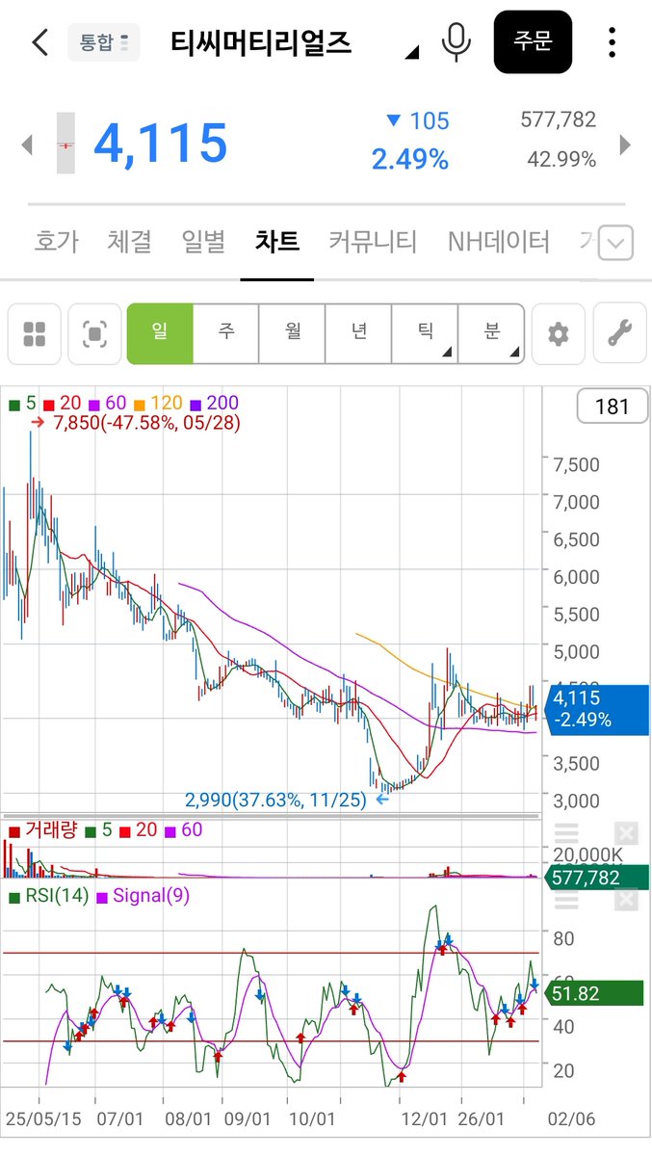The width and height of the screenshot is (652, 1156).
Task: Open the NH데이터 tab
Action: tap(499, 241)
